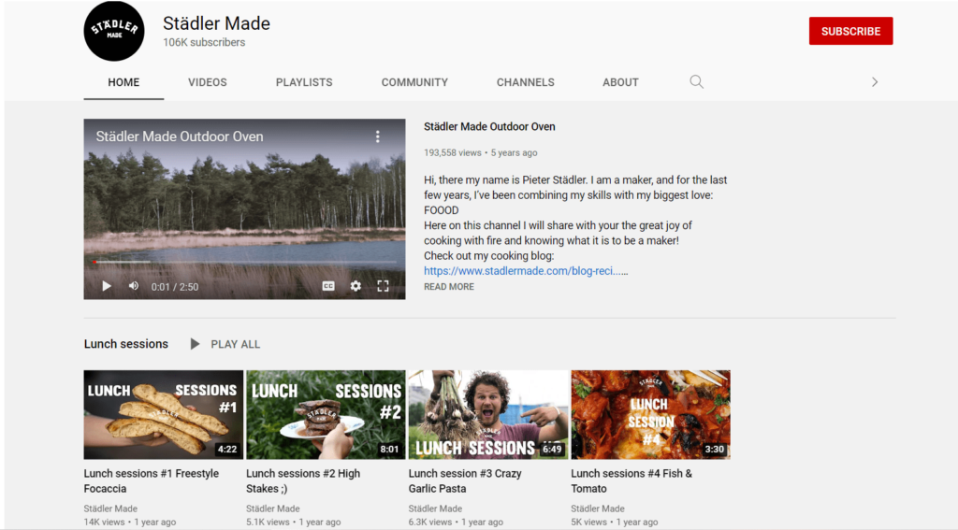958x530 pixels.
Task: Open the Playlists tab
Action: [304, 82]
